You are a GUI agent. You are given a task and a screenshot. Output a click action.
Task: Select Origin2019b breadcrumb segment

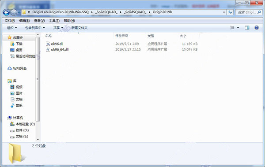tap(162, 12)
